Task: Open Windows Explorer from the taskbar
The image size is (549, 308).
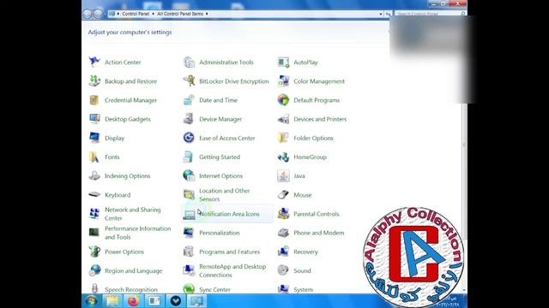Action: click(112, 301)
